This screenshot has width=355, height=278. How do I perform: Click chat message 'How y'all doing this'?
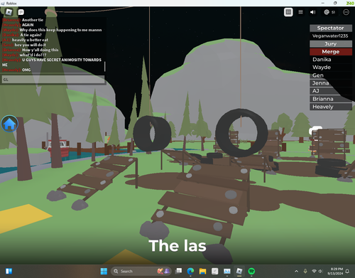40,50
